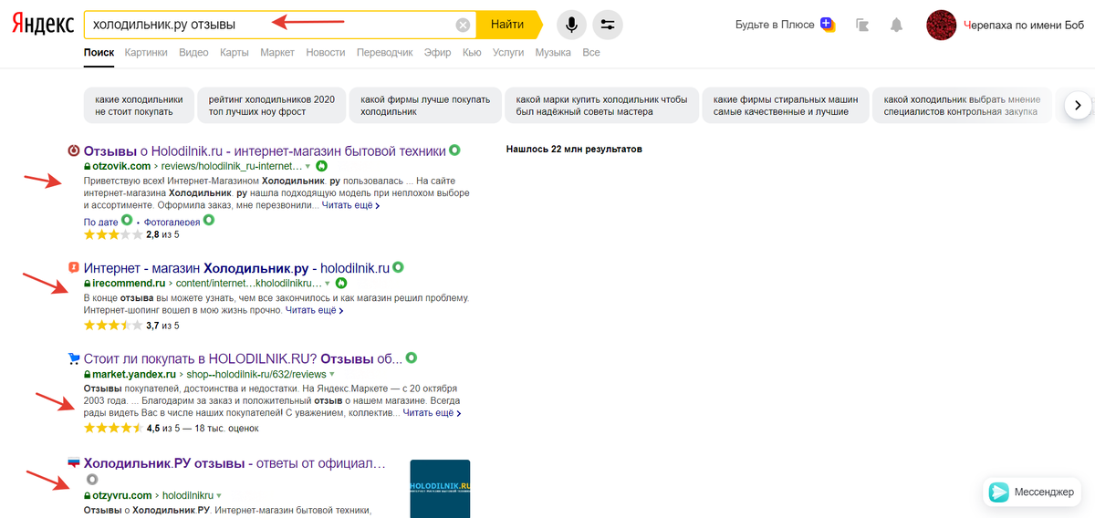Click the lock icon before irecommend.ru
The width and height of the screenshot is (1095, 518).
pos(88,284)
